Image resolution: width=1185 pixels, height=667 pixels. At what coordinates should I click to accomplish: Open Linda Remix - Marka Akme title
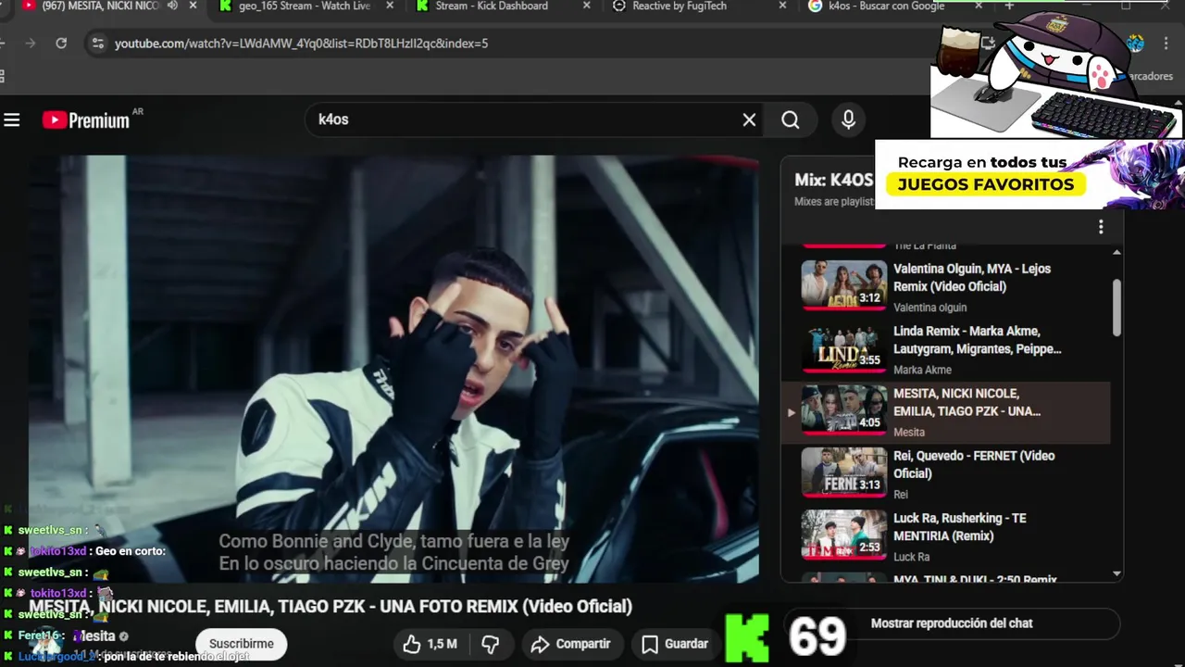[x=977, y=340]
